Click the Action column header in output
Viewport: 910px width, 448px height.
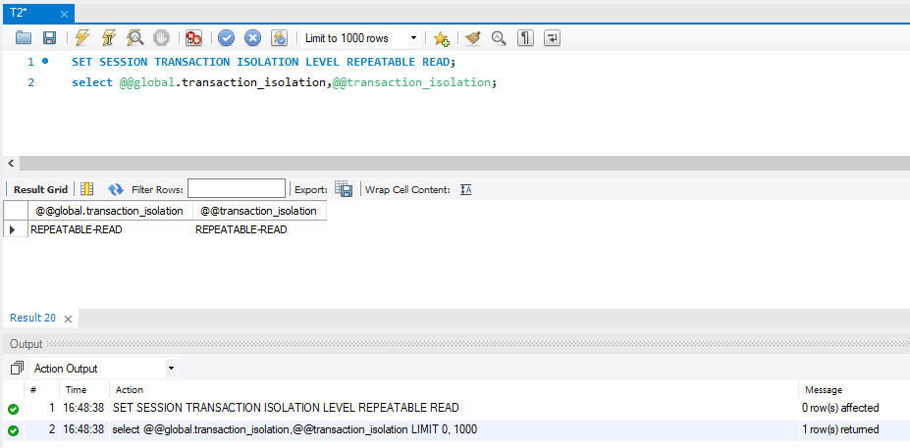pos(130,390)
